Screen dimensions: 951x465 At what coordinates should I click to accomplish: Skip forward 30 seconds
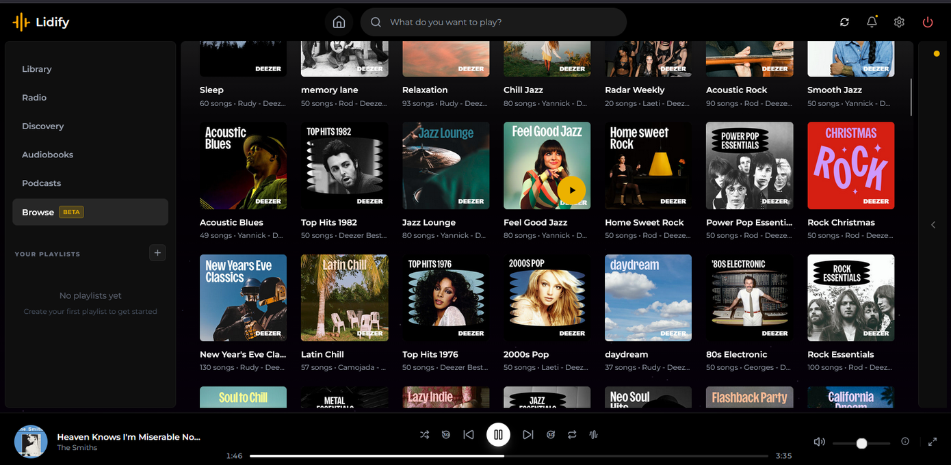[551, 434]
